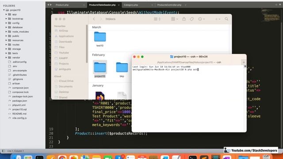Open the .gitignore file
This screenshot has width=283, height=159.
(x=18, y=79)
